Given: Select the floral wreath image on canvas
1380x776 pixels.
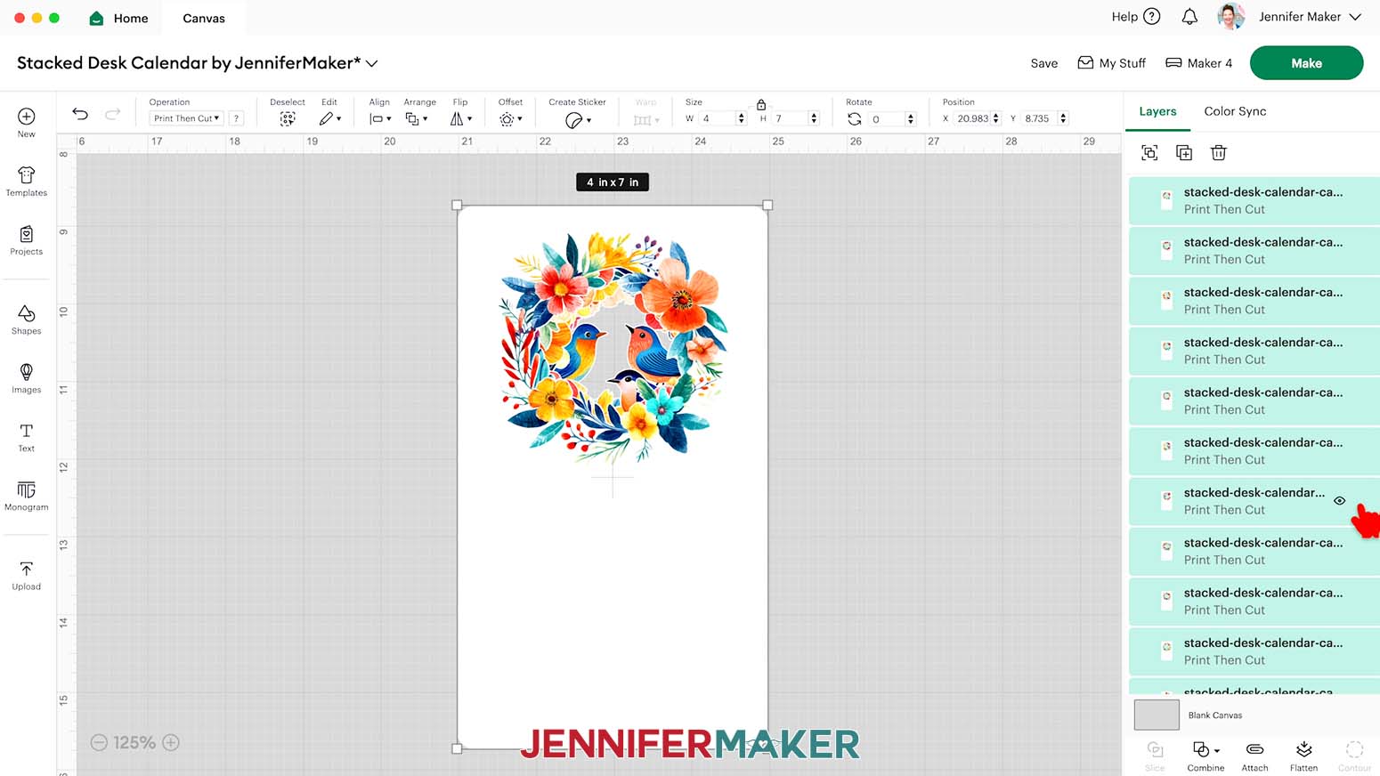Looking at the screenshot, I should coord(613,347).
